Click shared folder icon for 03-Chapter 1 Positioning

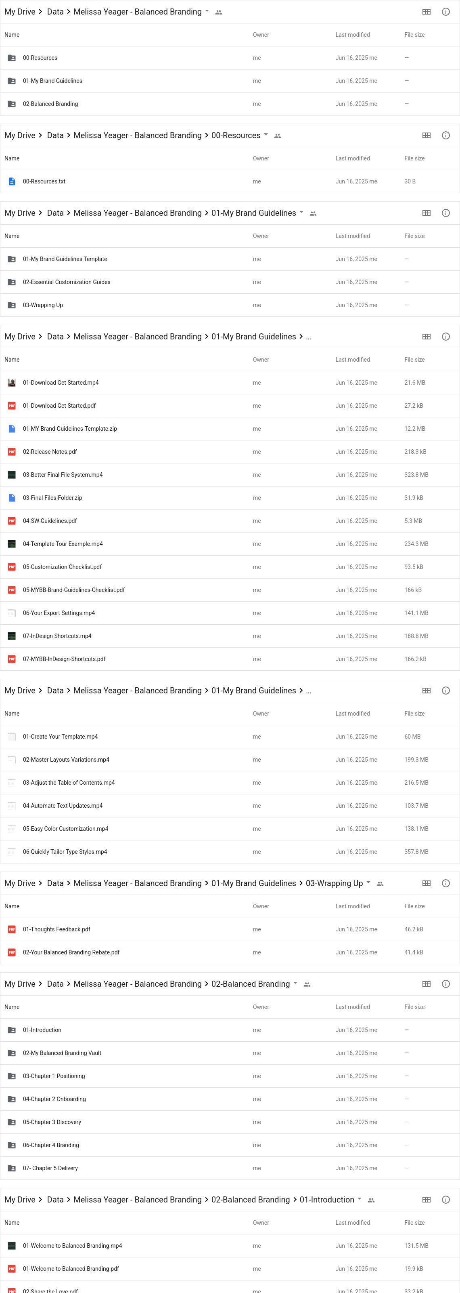coord(12,1076)
